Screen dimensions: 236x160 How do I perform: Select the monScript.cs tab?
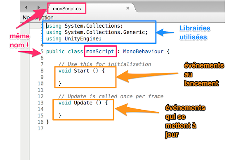coord(67,9)
